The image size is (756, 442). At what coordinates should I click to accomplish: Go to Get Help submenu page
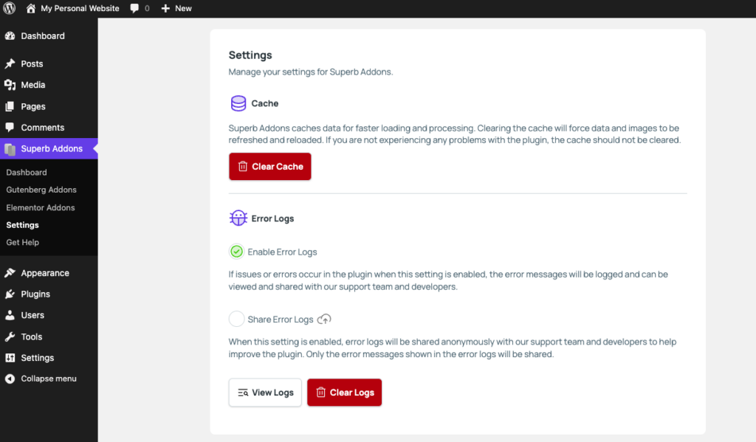coord(23,242)
